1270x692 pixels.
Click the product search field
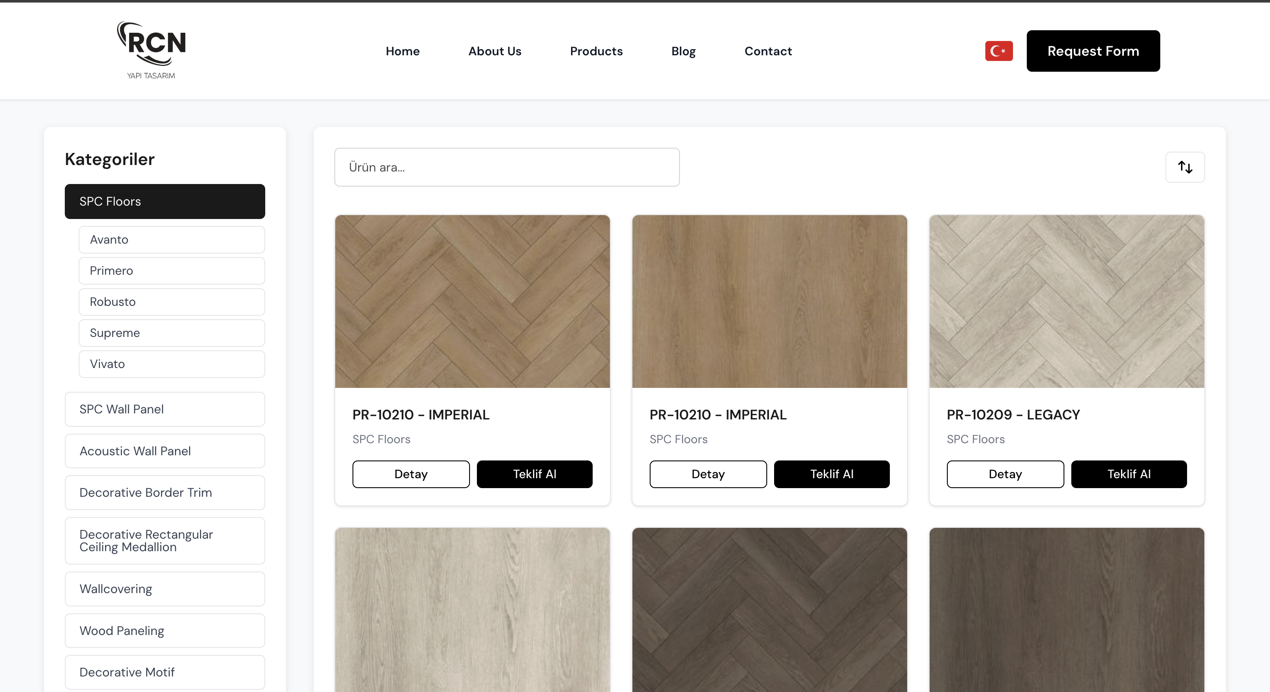click(506, 167)
